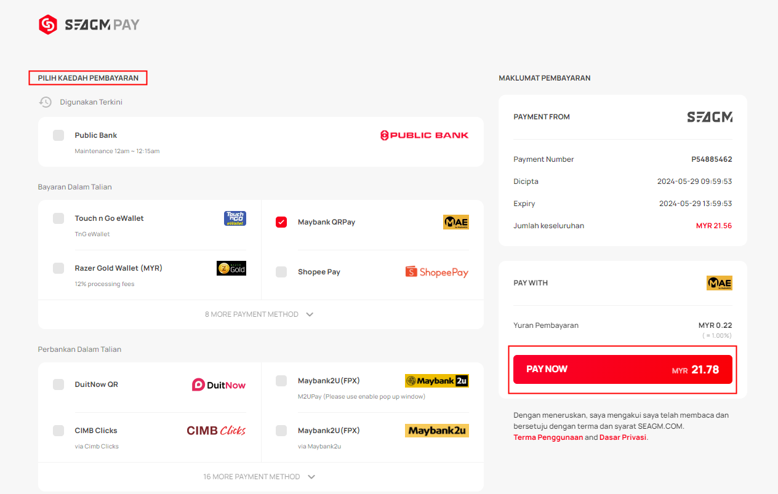
Task: Click the Public Bank logo
Action: [424, 135]
